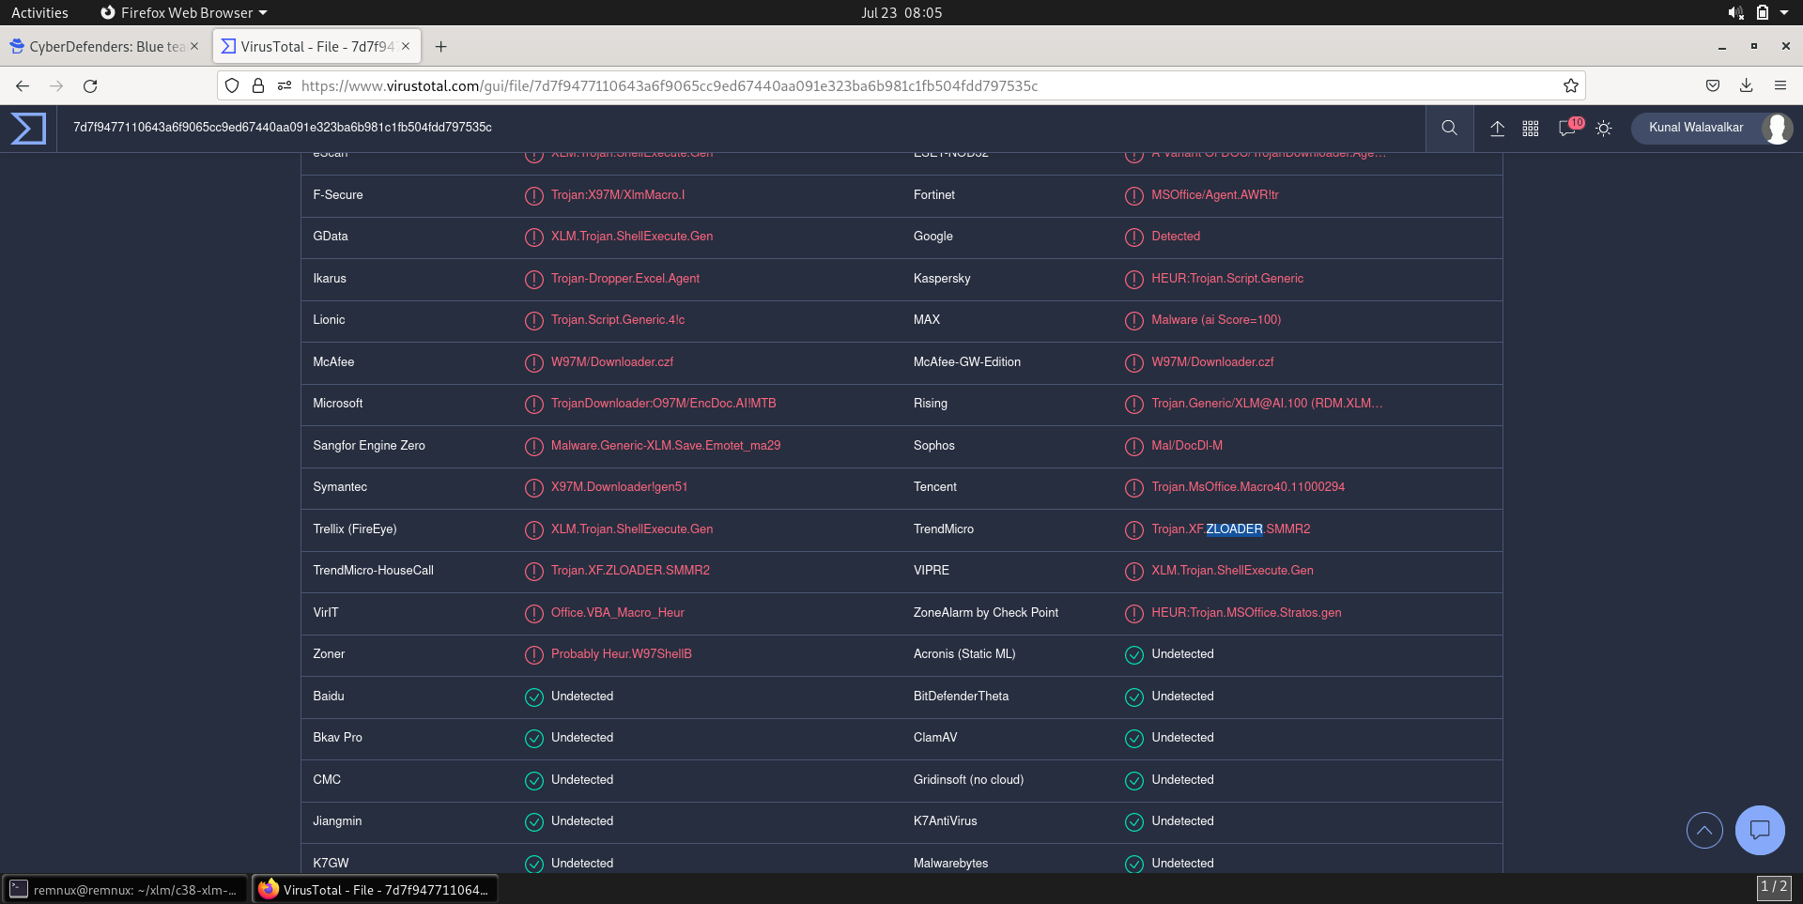1803x904 pixels.
Task: Click the green check icon beside ClamAV
Action: (x=1134, y=739)
